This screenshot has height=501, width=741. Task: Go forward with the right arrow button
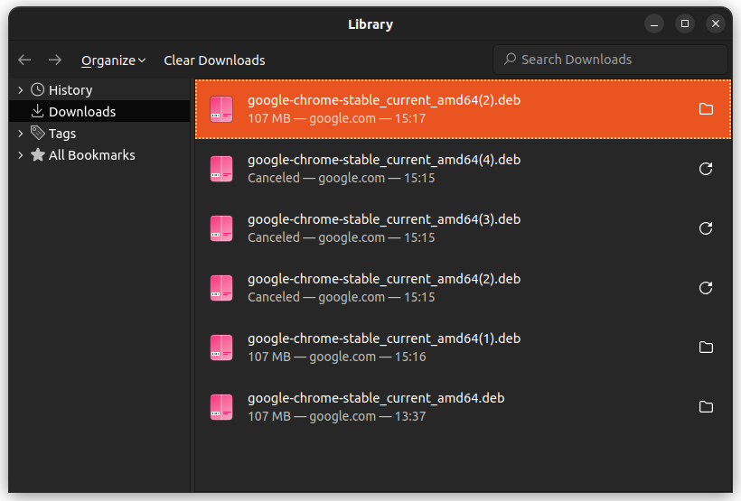click(x=55, y=60)
